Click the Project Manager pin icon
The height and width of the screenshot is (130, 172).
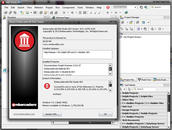(x=165, y=17)
